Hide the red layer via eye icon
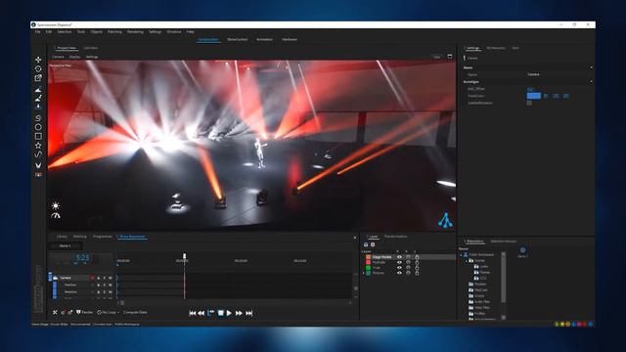Screen dimensions: 626x352 [x=399, y=262]
